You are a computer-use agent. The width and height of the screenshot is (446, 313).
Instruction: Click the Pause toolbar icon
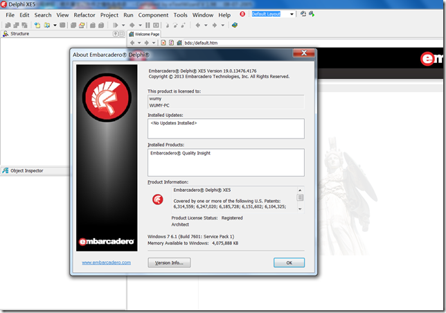[x=148, y=26]
